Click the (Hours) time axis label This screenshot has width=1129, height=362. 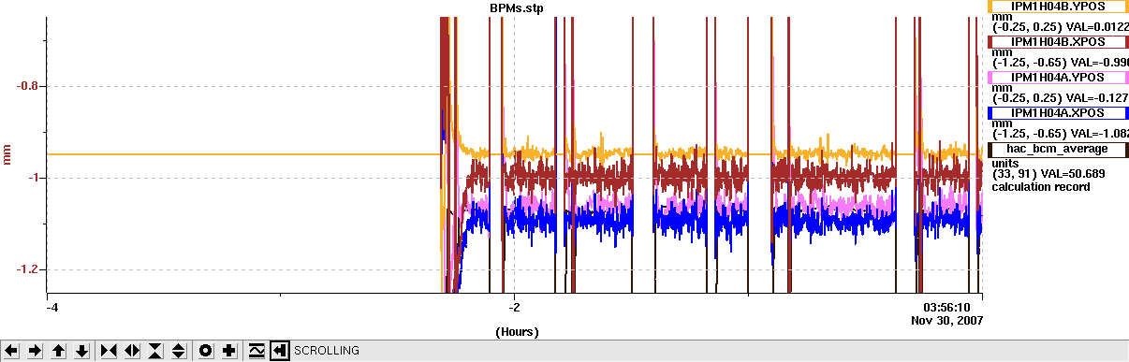click(x=515, y=331)
